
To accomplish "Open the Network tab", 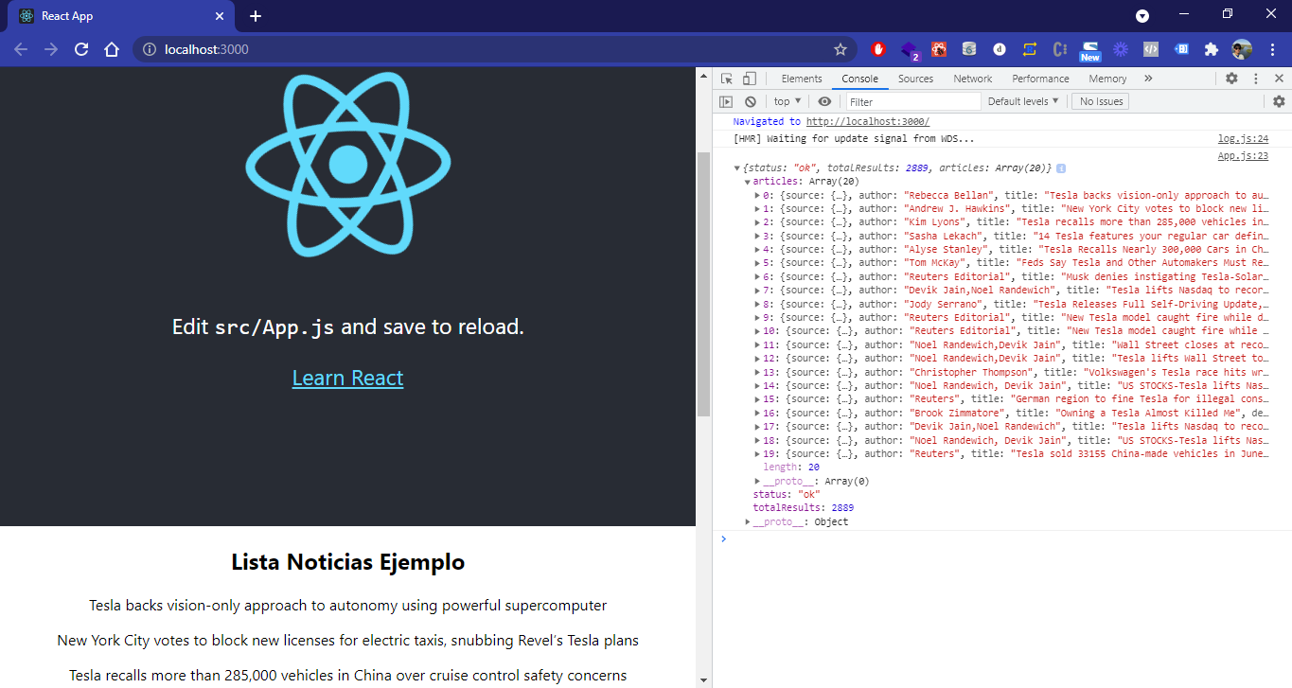I will (x=973, y=79).
